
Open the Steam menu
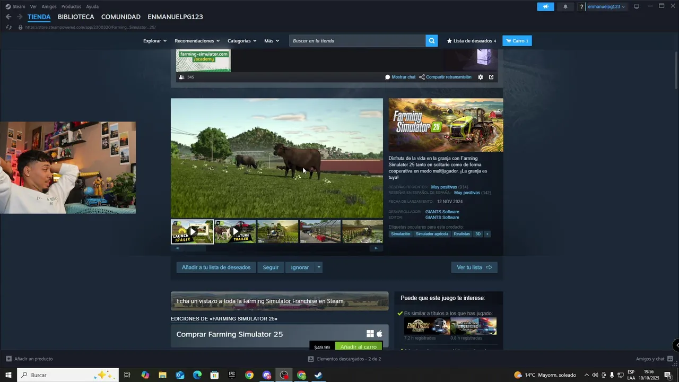[15, 7]
